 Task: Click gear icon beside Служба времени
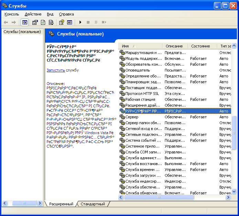point(122,170)
